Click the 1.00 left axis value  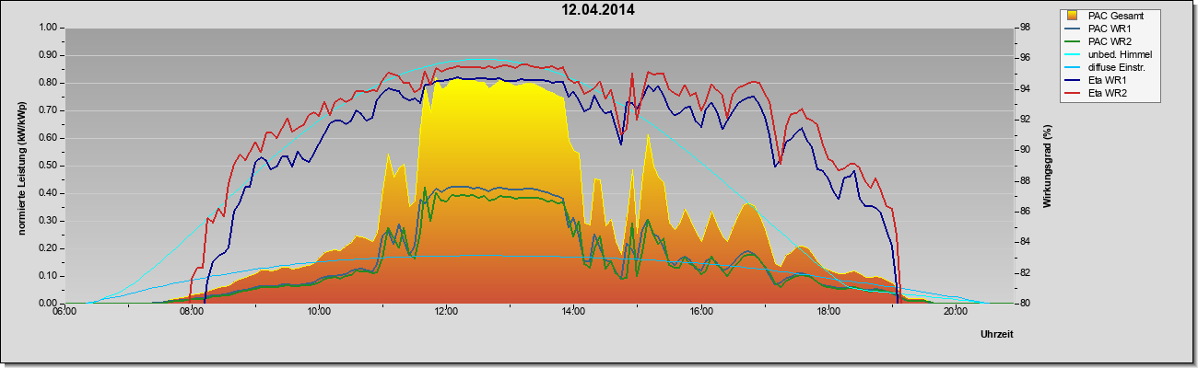pos(48,28)
